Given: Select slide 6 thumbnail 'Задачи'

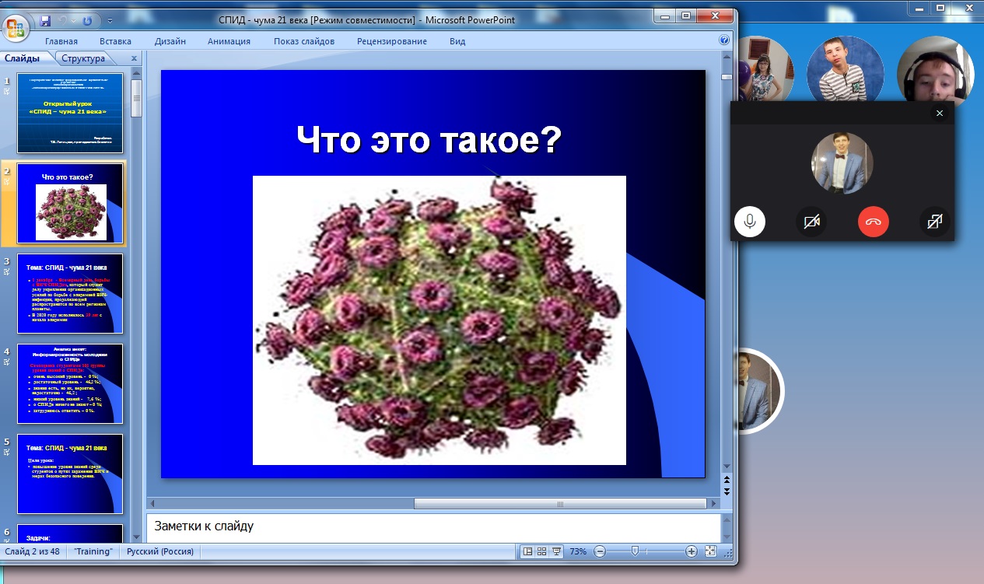Looking at the screenshot, I should pyautogui.click(x=70, y=533).
